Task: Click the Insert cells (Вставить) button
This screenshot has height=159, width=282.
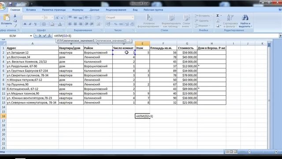Action: (203, 16)
